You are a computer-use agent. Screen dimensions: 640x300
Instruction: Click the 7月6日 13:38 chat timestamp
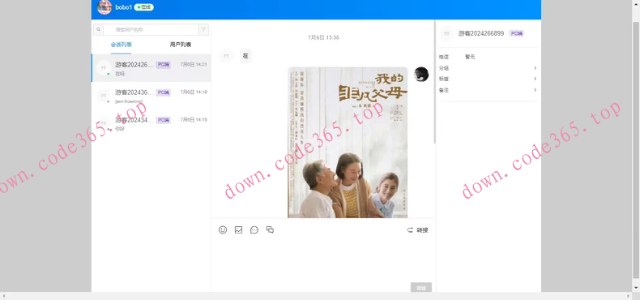coord(323,37)
